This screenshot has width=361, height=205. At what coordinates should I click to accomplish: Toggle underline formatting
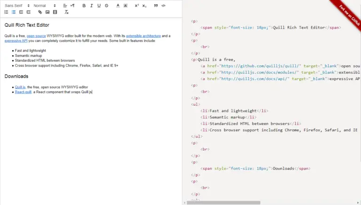[x=99, y=6]
